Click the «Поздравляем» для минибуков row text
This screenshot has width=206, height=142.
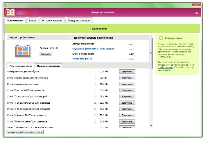point(23,72)
